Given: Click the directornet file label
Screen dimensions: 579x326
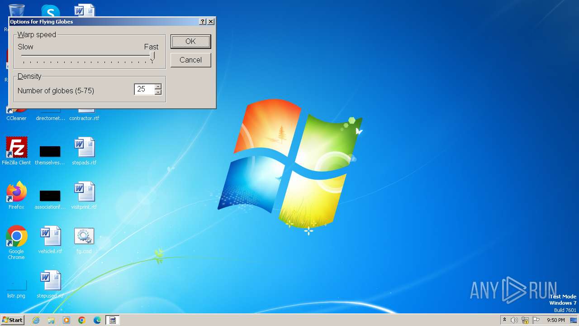Looking at the screenshot, I should coord(50,118).
